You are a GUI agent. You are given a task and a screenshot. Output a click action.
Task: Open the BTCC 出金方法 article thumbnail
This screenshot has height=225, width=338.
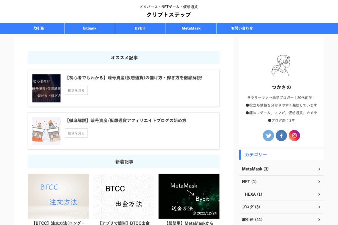123,196
